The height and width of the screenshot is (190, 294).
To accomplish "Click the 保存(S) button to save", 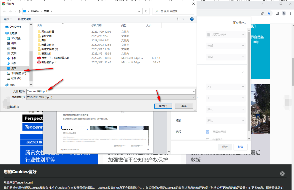I will pos(163,106).
